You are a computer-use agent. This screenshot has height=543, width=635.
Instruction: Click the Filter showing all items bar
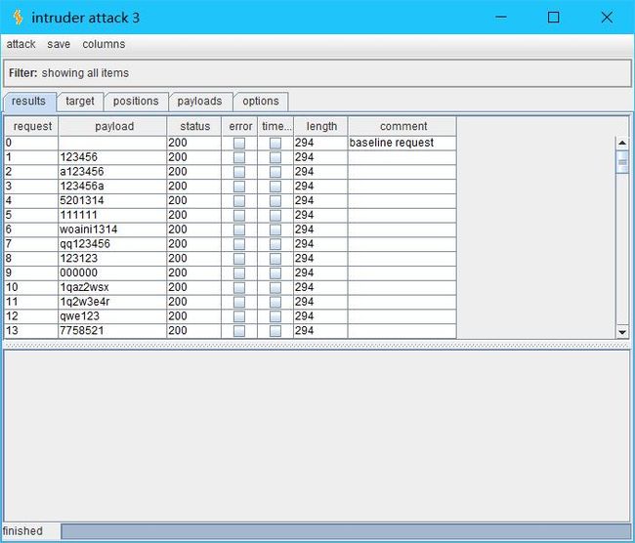pyautogui.click(x=317, y=73)
